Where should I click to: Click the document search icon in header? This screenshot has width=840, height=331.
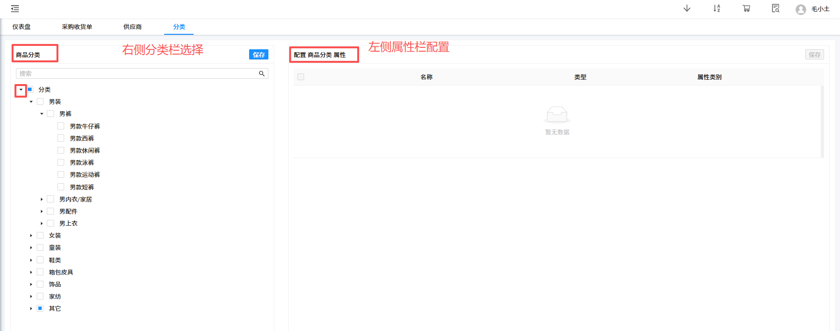(775, 9)
